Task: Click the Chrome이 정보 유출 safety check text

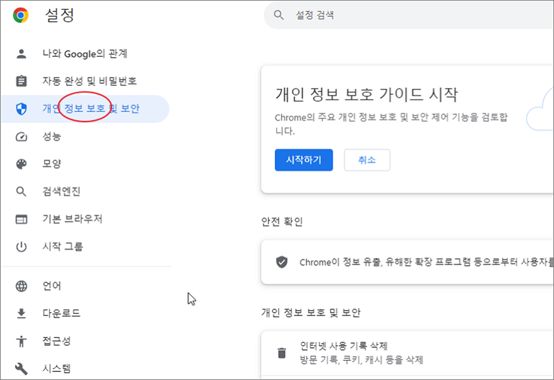Action: click(426, 262)
